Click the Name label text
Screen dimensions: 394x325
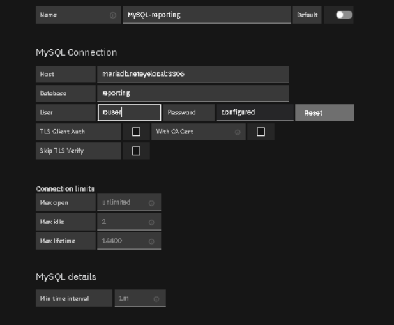click(49, 15)
